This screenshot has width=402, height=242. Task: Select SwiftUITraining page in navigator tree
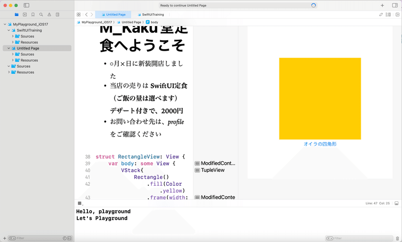29,30
